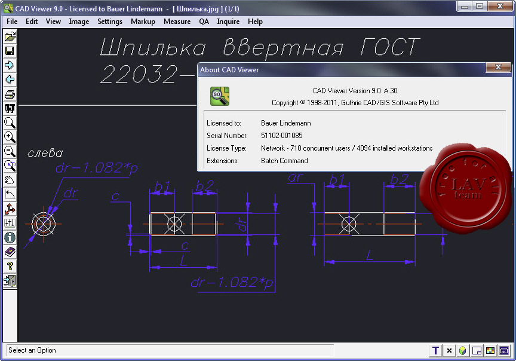Viewport: 516px width, 361px height.
Task: Click the 'Batch Command' extension text
Action: [284, 161]
